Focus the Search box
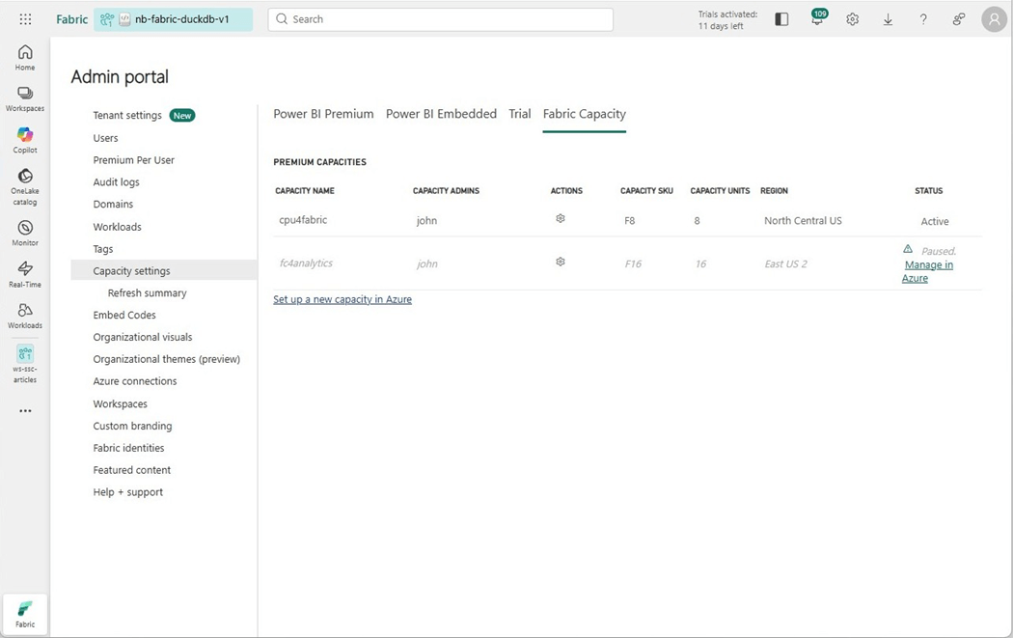 pos(441,19)
